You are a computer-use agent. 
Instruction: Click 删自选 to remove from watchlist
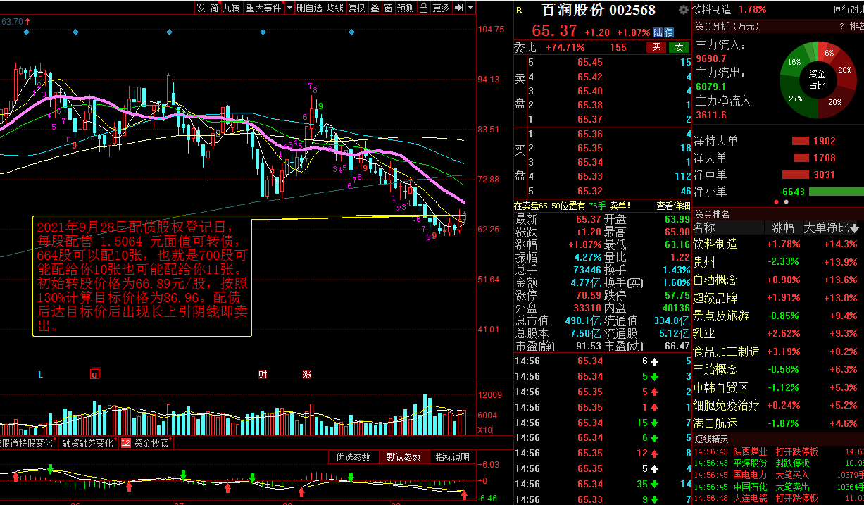(309, 8)
